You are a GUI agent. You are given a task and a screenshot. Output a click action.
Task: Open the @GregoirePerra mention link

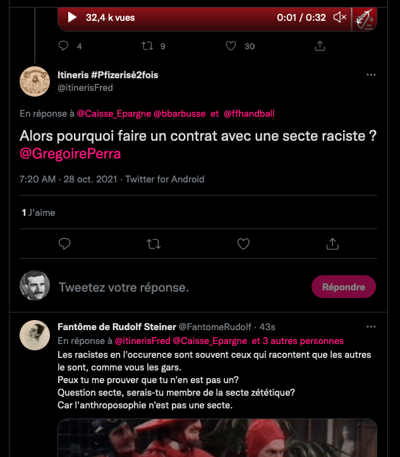coord(70,154)
